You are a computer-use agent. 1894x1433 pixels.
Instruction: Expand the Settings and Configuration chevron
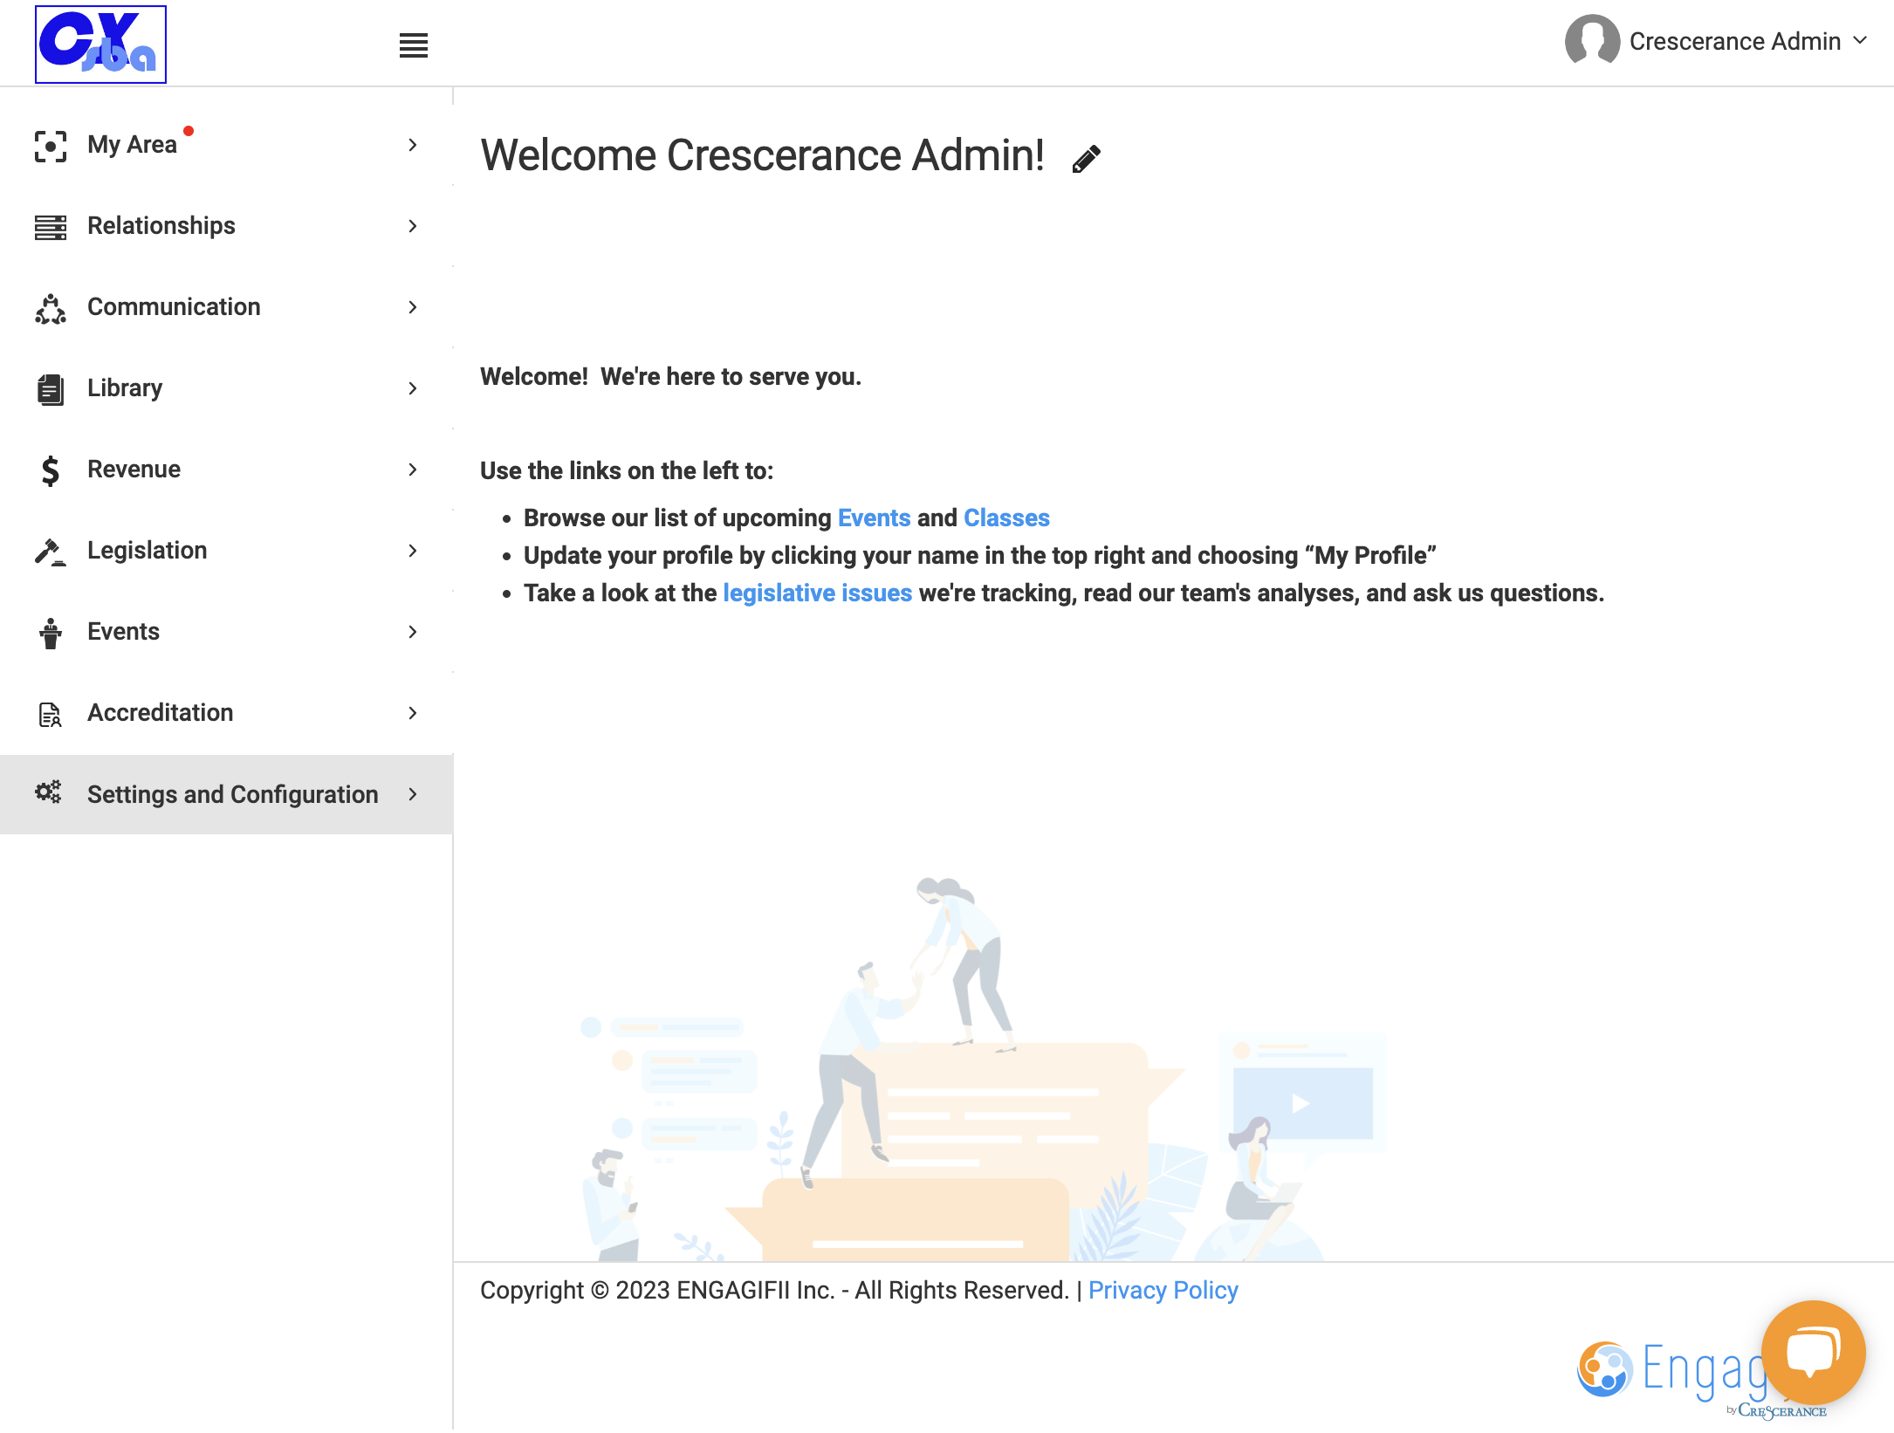click(x=413, y=794)
